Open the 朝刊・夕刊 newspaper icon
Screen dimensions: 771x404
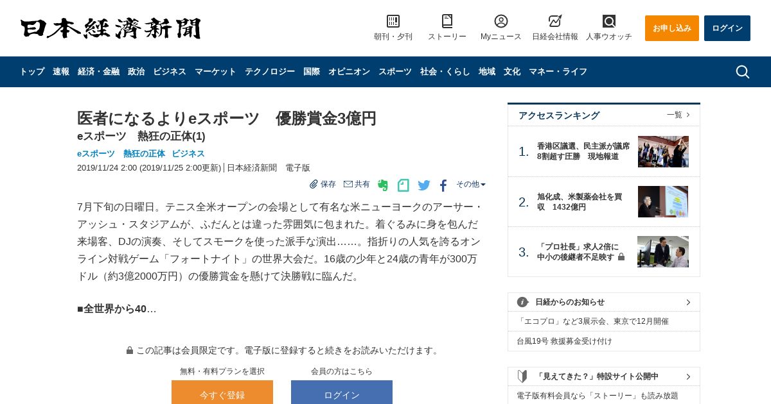(x=393, y=21)
